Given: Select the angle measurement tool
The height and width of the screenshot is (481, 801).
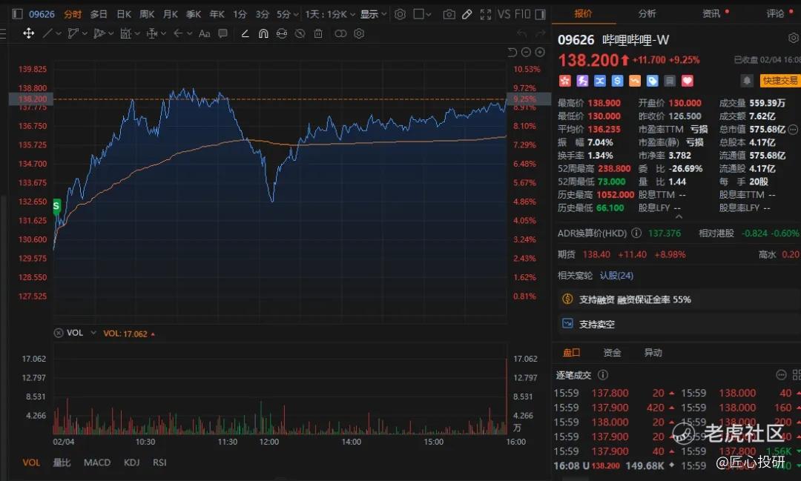Looking at the screenshot, I should (x=245, y=33).
